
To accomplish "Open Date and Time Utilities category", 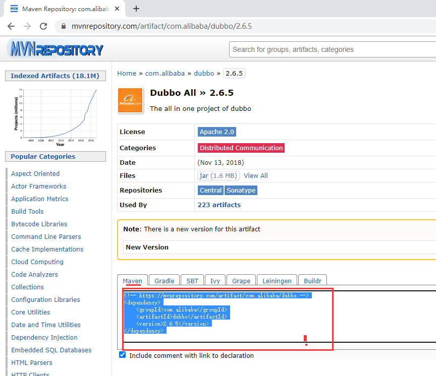I will [46, 325].
